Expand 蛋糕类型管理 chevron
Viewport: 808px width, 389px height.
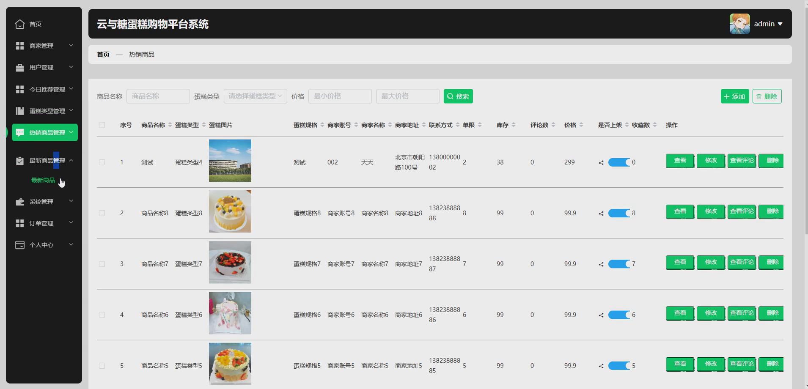click(71, 110)
